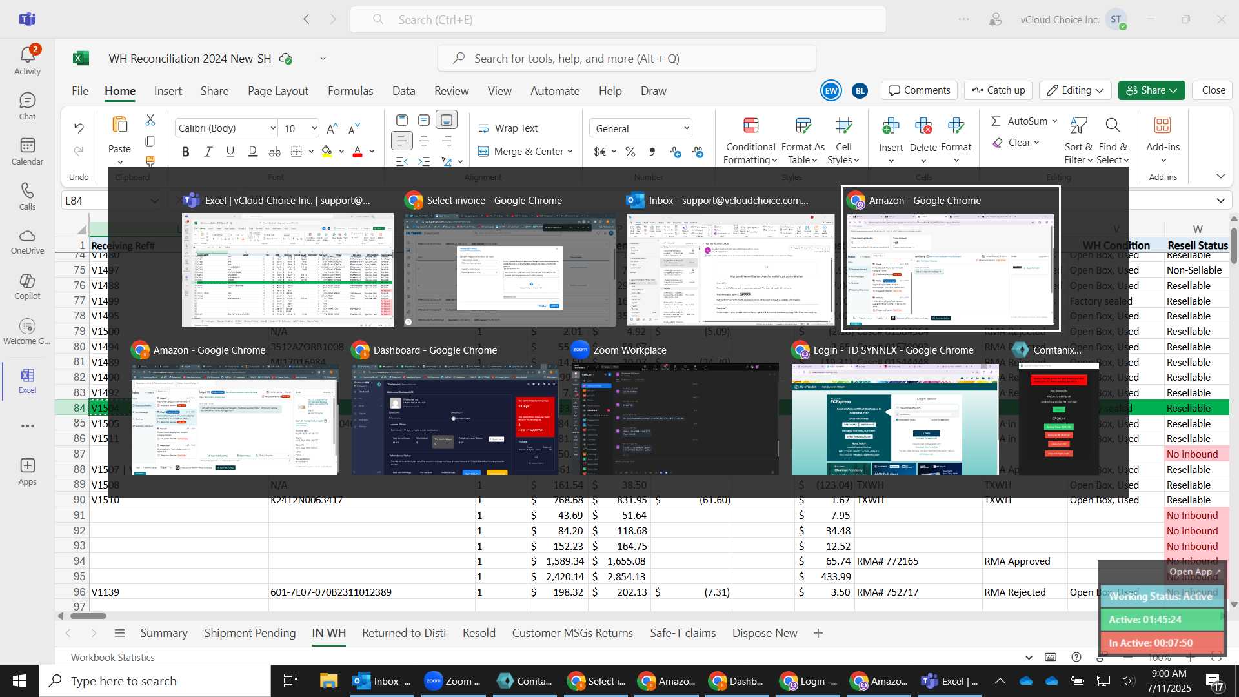Expand AutoSum options arrow

tap(1054, 121)
